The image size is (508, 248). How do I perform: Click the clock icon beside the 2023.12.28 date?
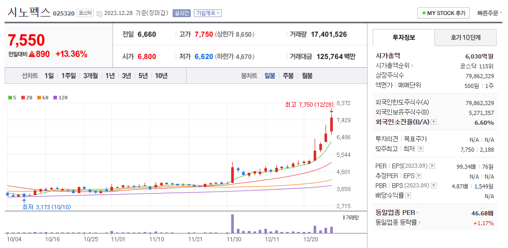(100, 13)
